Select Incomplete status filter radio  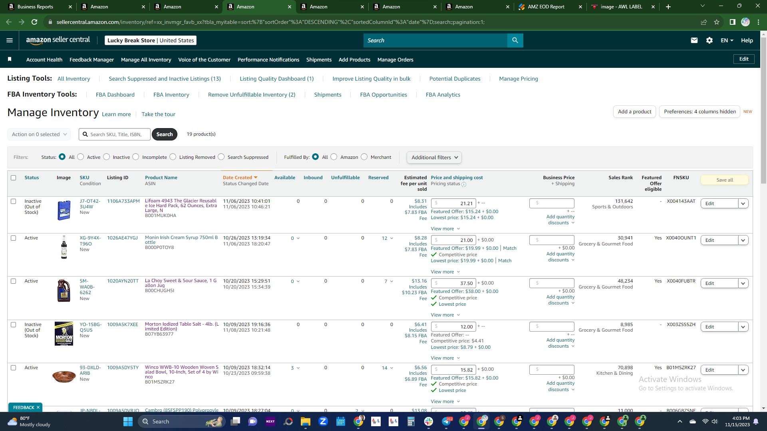click(136, 157)
